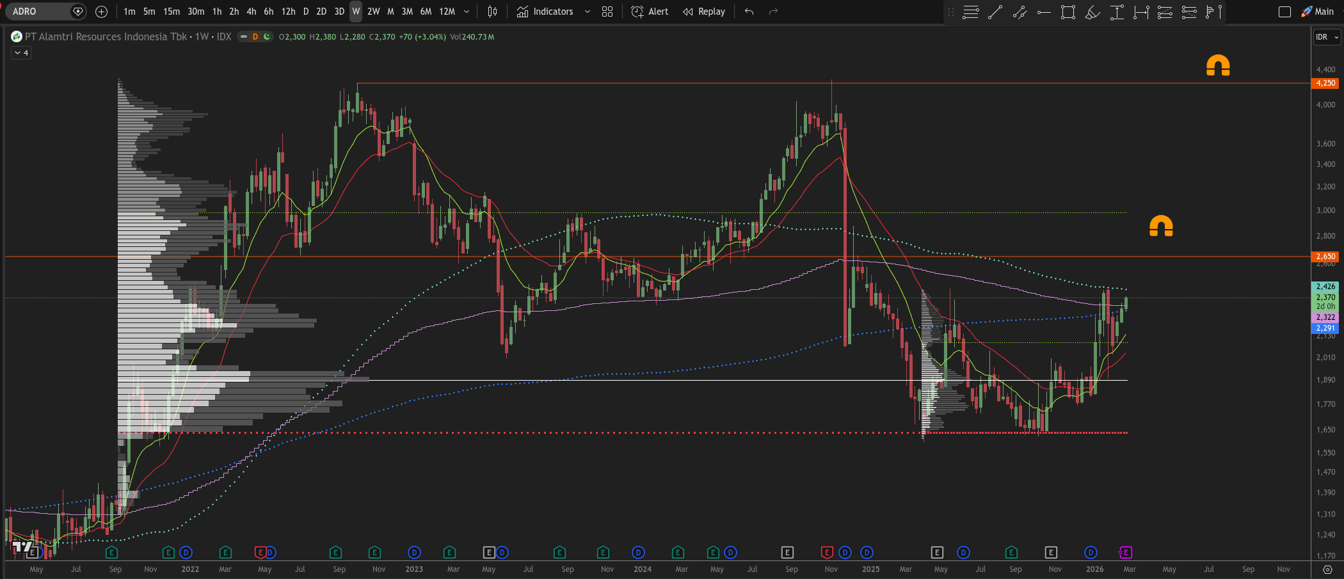The width and height of the screenshot is (1344, 579).
Task: Click the teal 2,426 price label
Action: pyautogui.click(x=1325, y=287)
